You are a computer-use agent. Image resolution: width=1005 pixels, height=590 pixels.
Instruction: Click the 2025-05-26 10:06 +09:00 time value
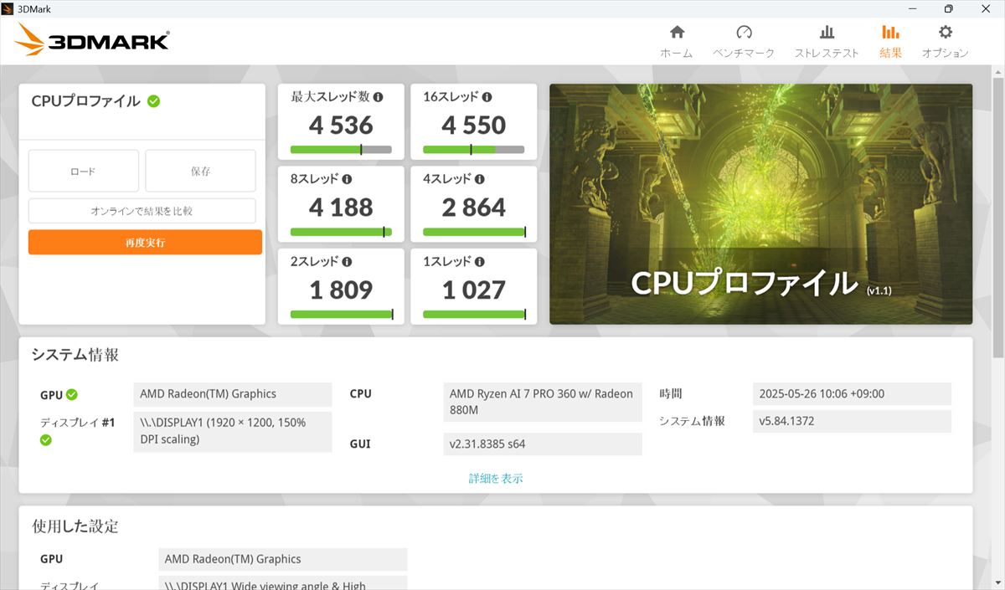click(x=852, y=394)
